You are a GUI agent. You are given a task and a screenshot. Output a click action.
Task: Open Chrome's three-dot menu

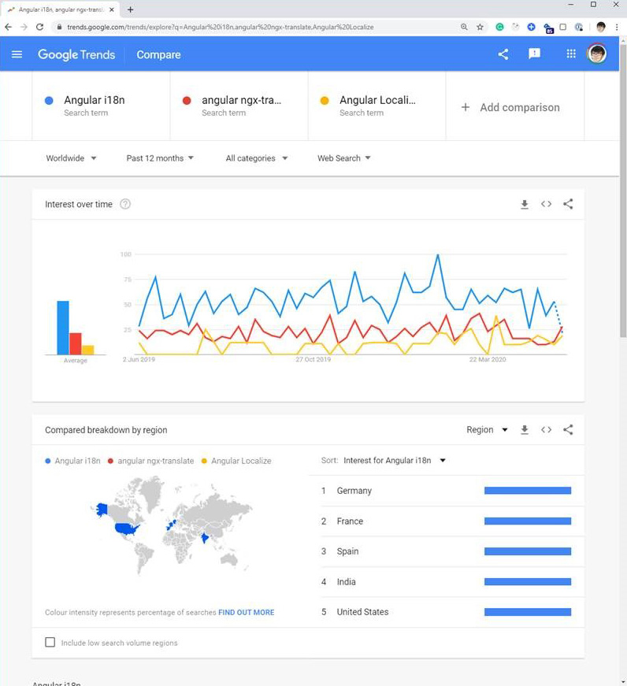(x=617, y=27)
